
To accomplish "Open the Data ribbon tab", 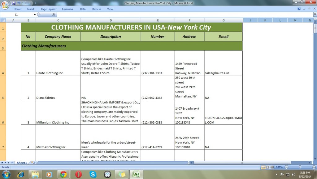I will (83, 9).
